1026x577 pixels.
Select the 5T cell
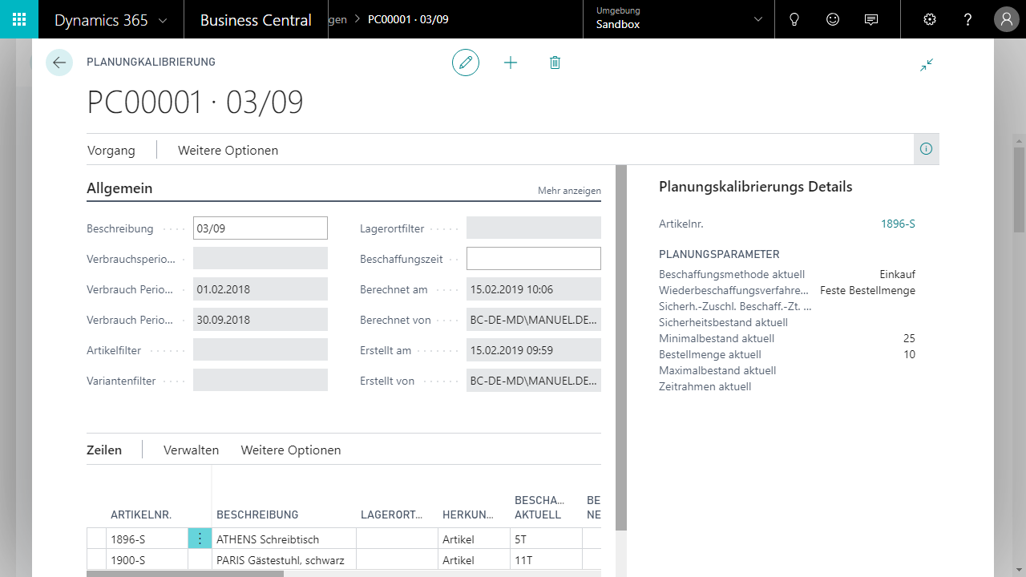coord(546,539)
